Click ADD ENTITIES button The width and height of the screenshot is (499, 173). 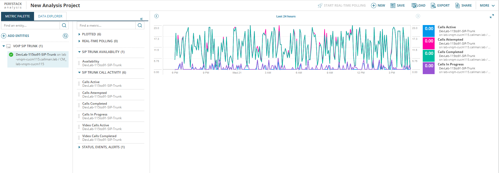point(15,36)
